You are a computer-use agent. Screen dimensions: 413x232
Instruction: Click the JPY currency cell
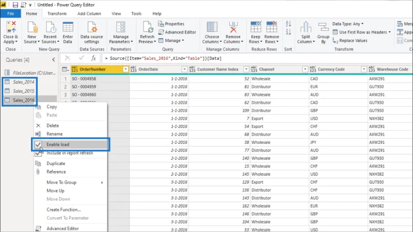[x=338, y=142]
